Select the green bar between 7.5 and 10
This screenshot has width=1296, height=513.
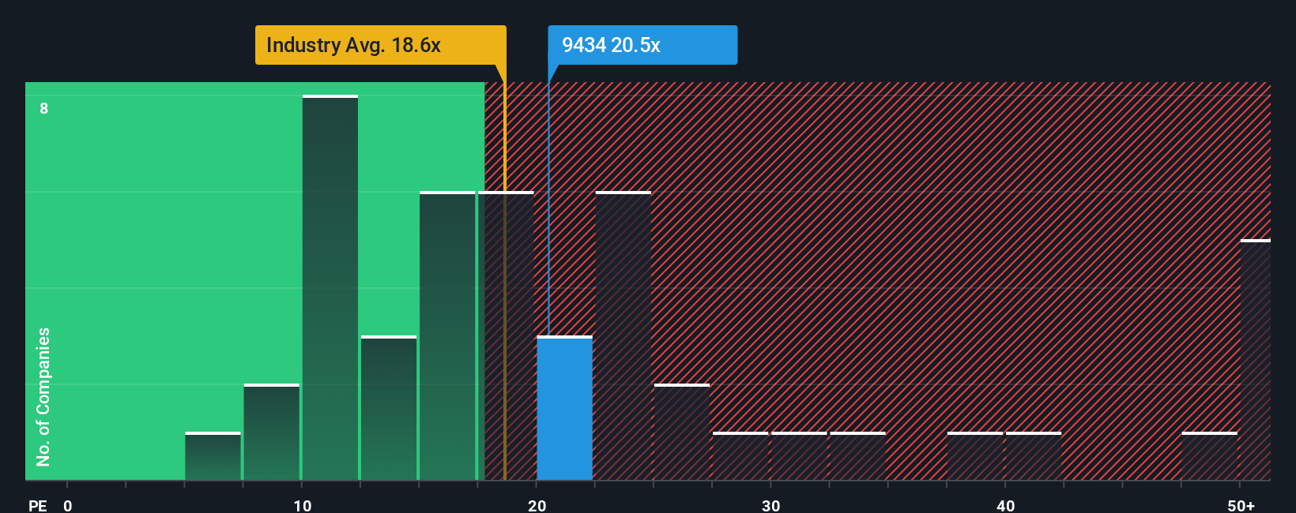coord(272,432)
